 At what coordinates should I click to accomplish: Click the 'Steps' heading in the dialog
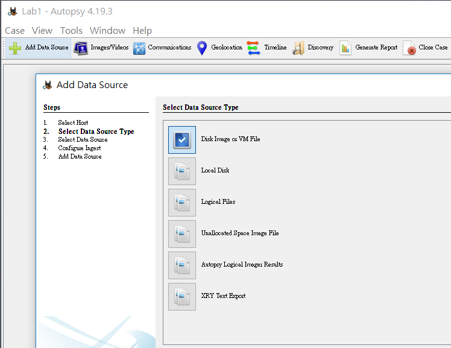coord(52,107)
